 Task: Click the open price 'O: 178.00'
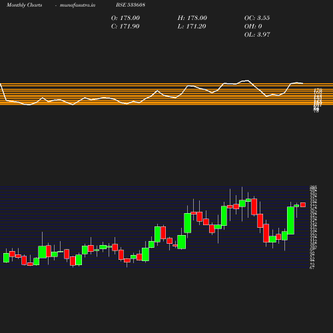[125, 18]
